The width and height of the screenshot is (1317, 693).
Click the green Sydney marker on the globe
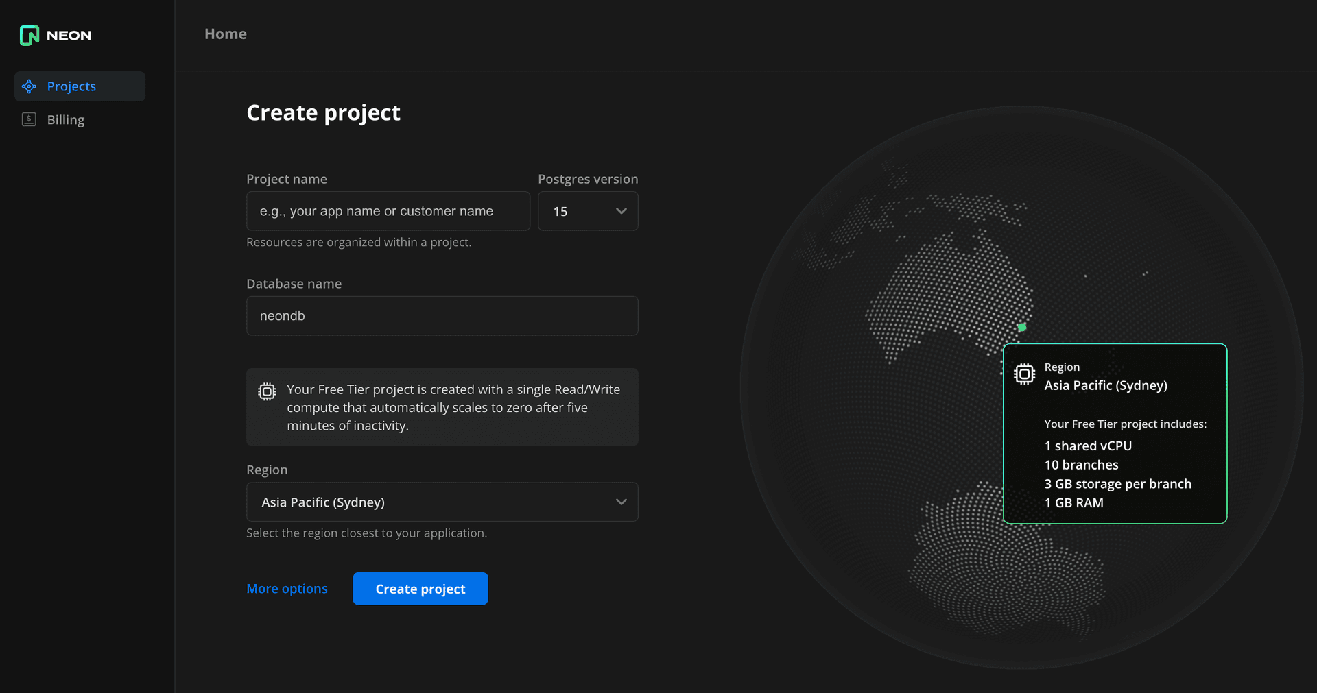click(1022, 328)
